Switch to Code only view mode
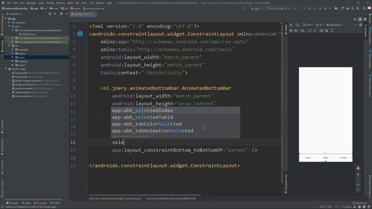372x209 pixels. 355,19
